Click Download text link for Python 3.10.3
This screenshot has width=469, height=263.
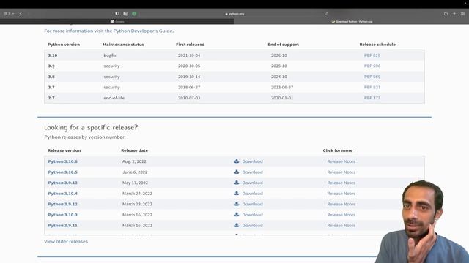click(x=252, y=215)
